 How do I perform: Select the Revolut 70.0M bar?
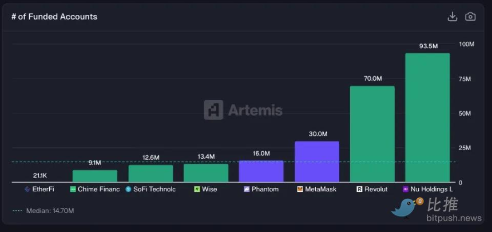pyautogui.click(x=372, y=133)
